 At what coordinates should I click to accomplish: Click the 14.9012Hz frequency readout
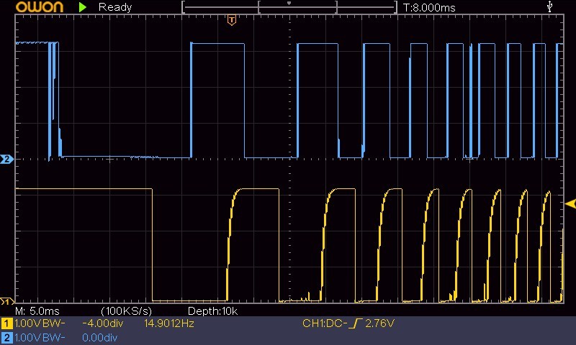tap(169, 323)
